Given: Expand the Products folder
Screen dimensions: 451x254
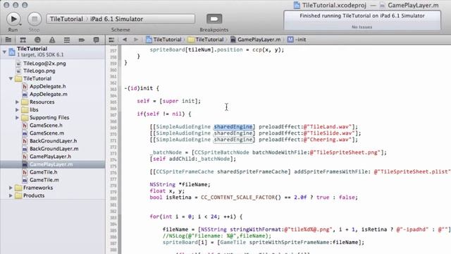Looking at the screenshot, I should (x=11, y=195).
